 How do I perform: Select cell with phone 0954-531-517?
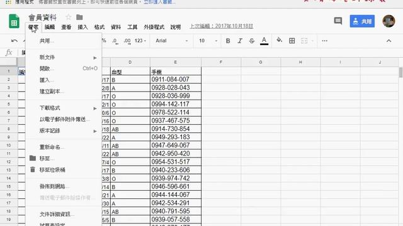tap(176, 162)
